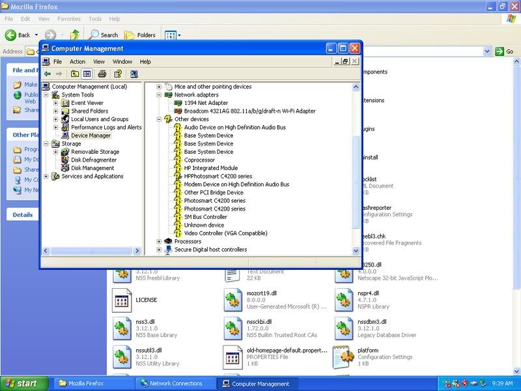
Task: Click the Search button in Explorer toolbar
Action: click(x=104, y=35)
